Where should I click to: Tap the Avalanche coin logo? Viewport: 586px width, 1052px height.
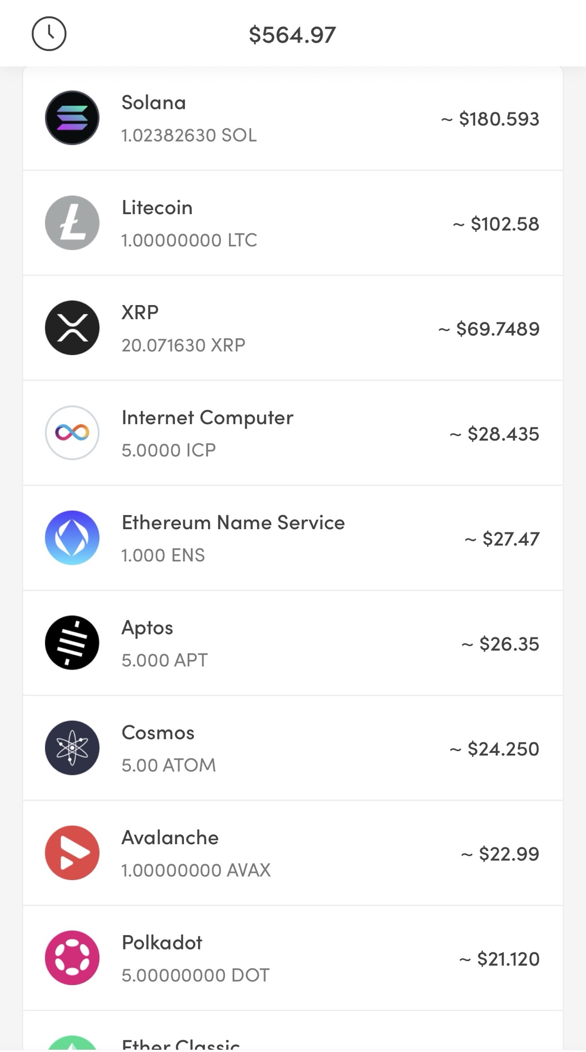point(72,853)
